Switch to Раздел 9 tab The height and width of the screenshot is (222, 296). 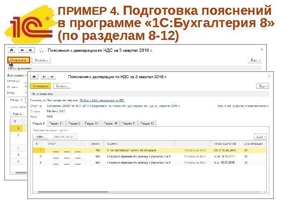pos(74,123)
